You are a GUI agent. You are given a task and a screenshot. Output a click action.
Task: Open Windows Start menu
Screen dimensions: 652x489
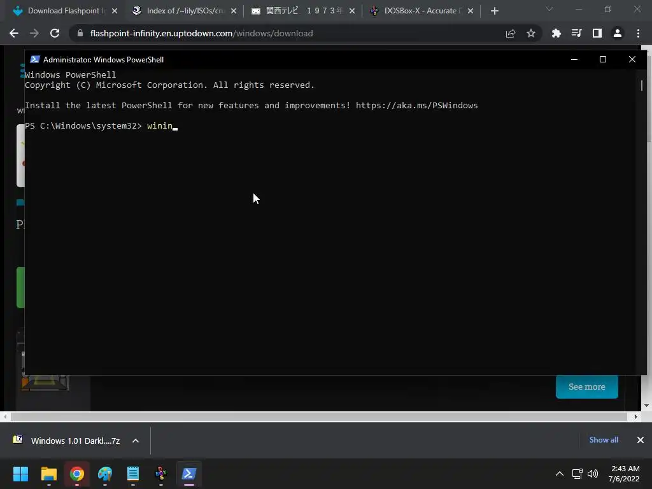point(20,474)
